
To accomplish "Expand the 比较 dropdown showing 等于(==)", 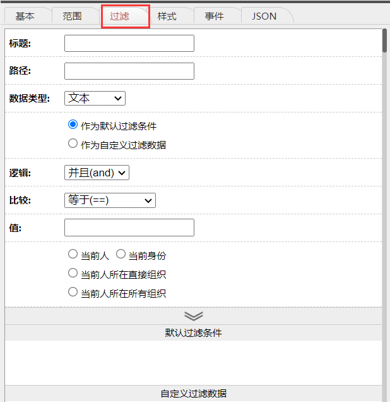I will pos(110,200).
